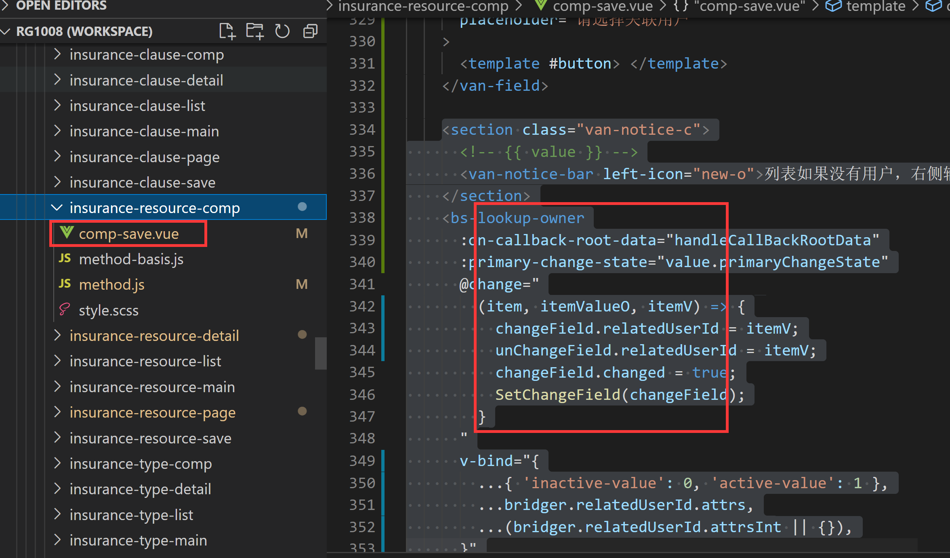Open the insurance-resource-main folder
Image resolution: width=950 pixels, height=558 pixels.
[x=152, y=387]
